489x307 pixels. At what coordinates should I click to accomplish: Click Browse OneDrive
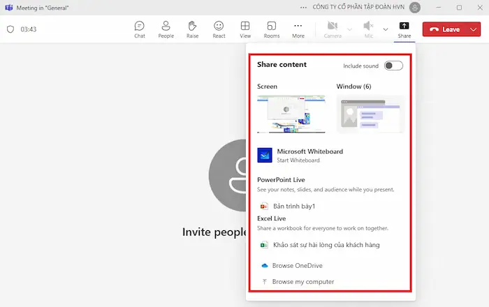(x=297, y=266)
